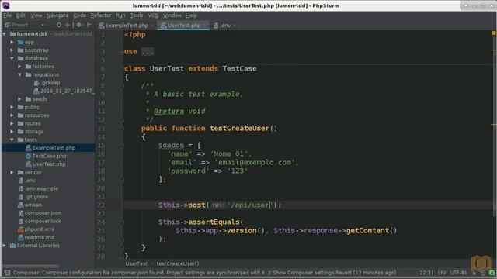
Task: Open the Window menu
Action: pyautogui.click(x=172, y=15)
